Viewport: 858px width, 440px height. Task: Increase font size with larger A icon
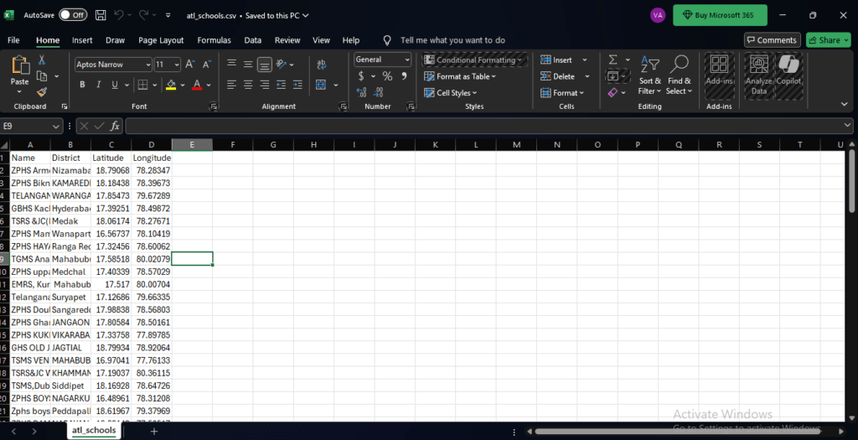point(190,65)
